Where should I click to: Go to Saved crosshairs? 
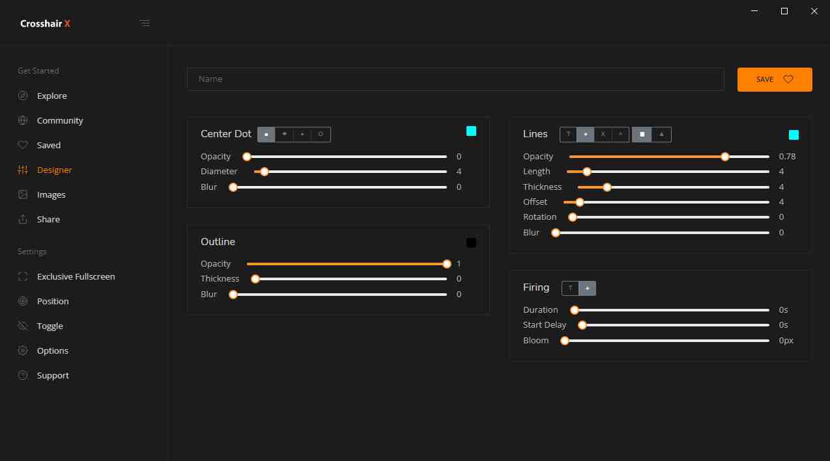(x=48, y=145)
